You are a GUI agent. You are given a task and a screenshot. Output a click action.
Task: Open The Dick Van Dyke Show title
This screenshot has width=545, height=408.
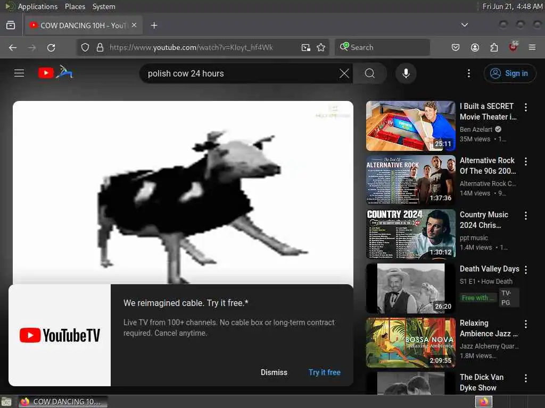click(x=481, y=382)
